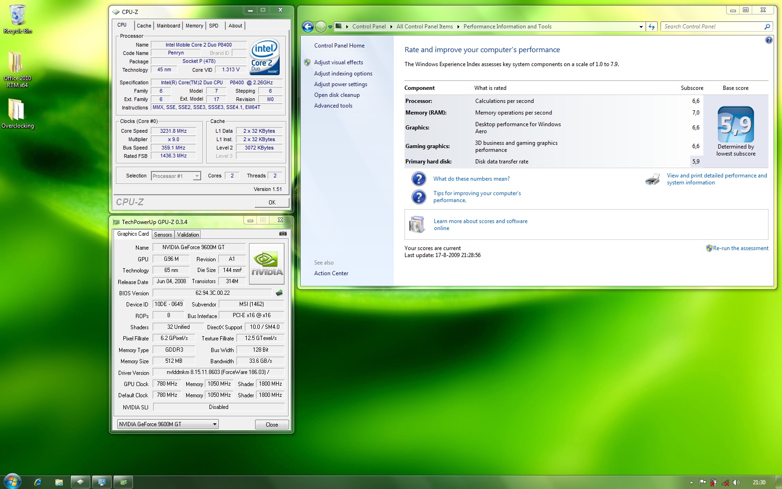Screen dimensions: 782x489
Task: Click the network signal tray icon
Action: (x=725, y=482)
